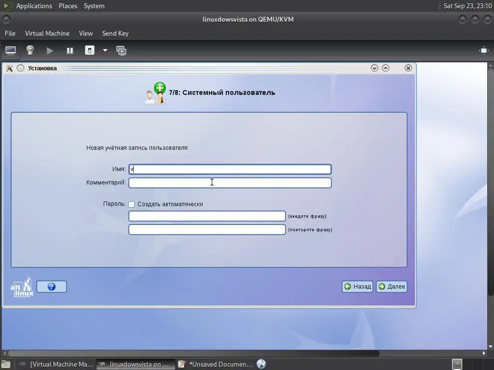The height and width of the screenshot is (370, 494).
Task: Open the VM snapshots manager icon
Action: pos(121,51)
